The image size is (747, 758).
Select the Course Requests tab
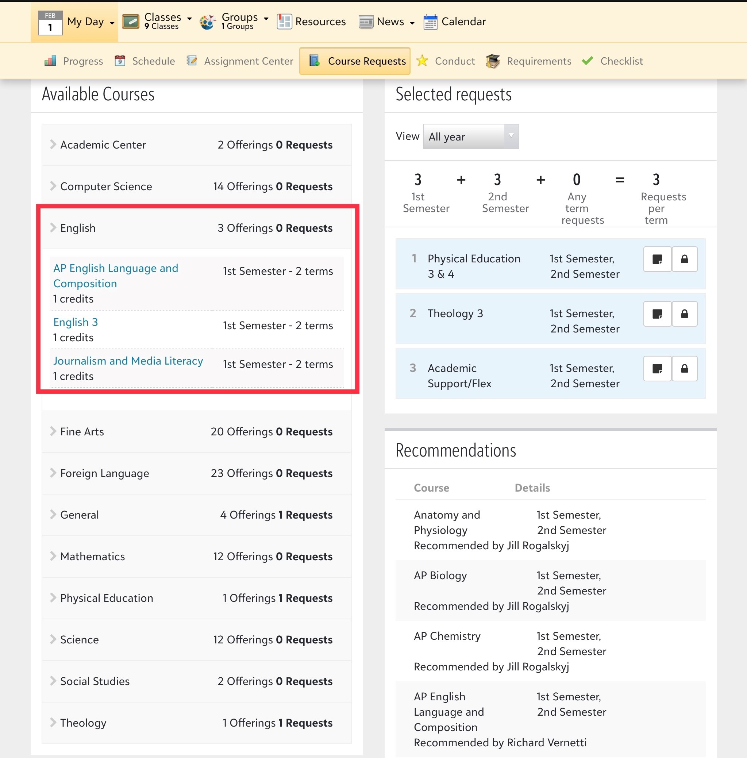355,61
